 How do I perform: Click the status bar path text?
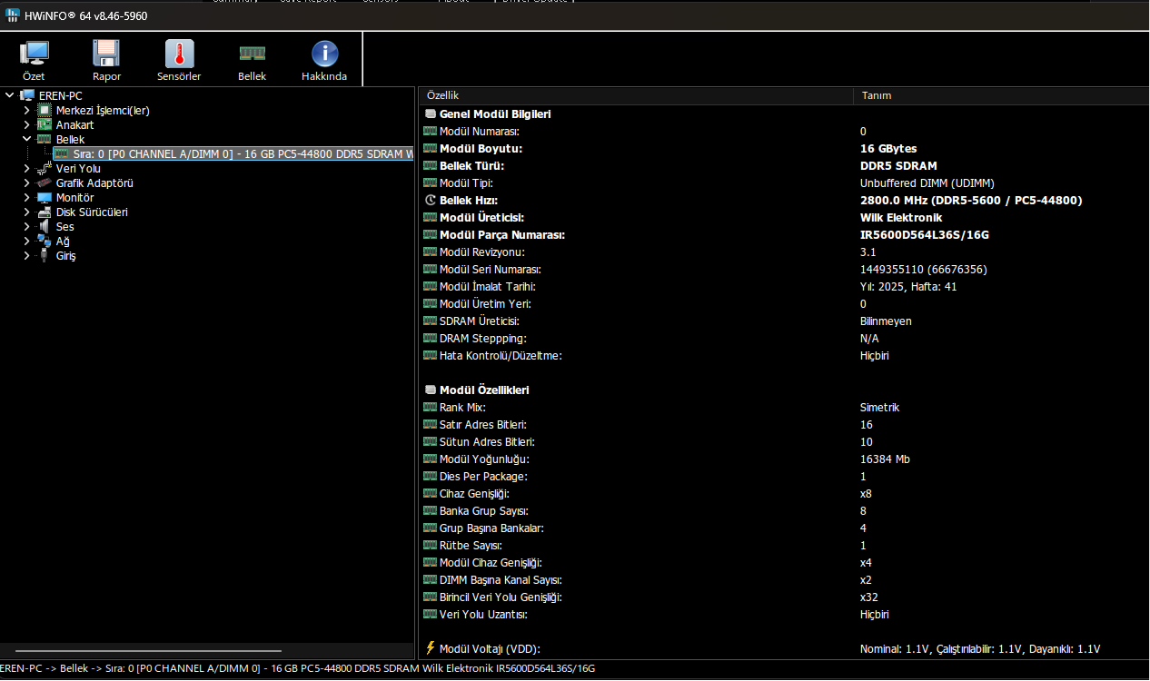(x=298, y=668)
